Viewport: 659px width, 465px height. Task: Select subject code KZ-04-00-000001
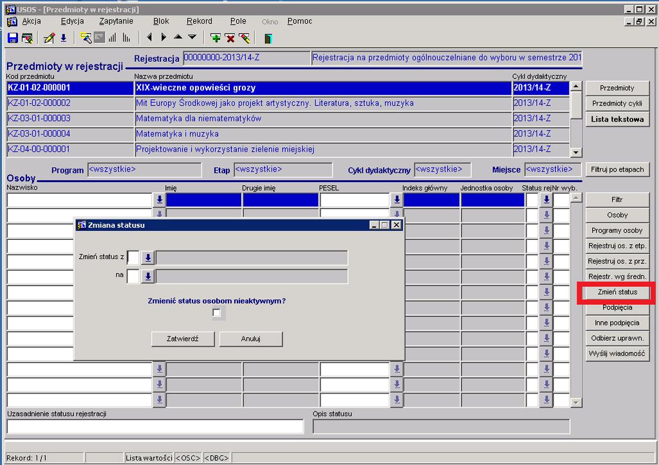pos(70,149)
